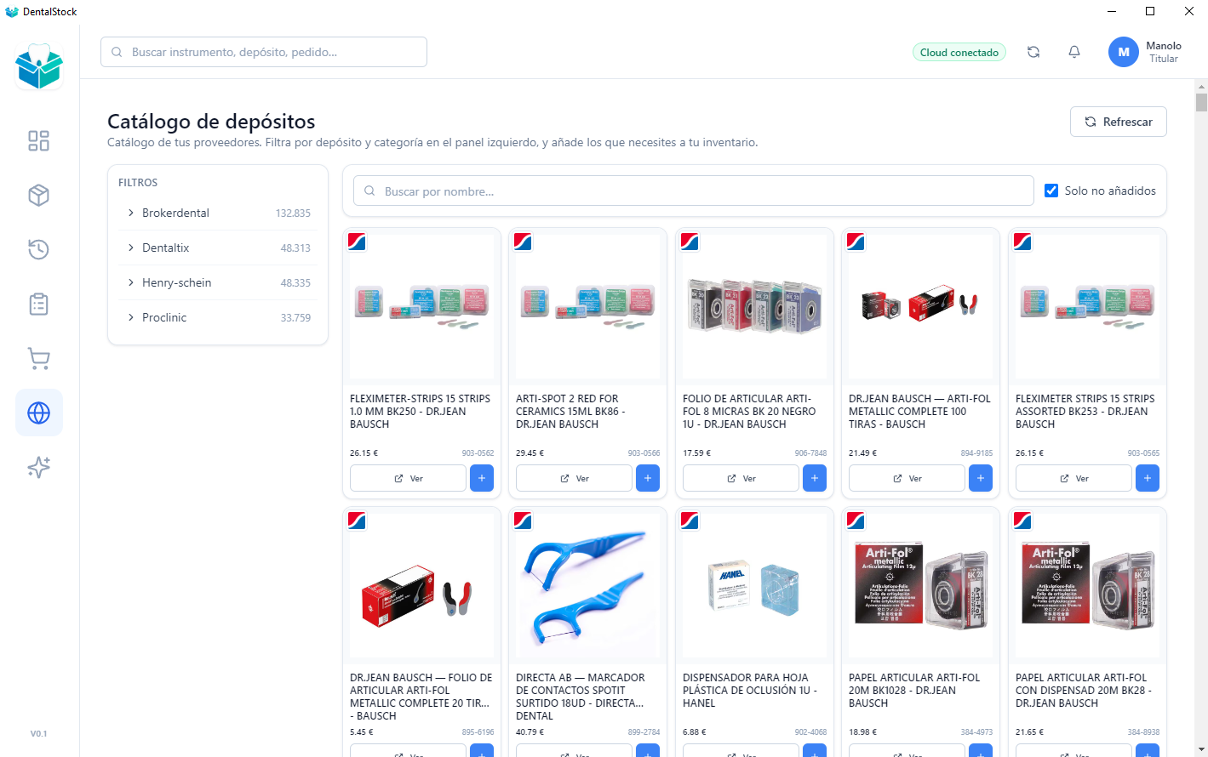Click product code 903-0565
This screenshot has width=1208, height=757.
tap(1143, 453)
